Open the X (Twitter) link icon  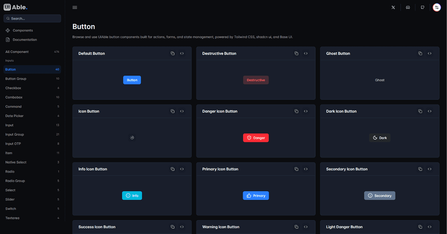point(393,7)
